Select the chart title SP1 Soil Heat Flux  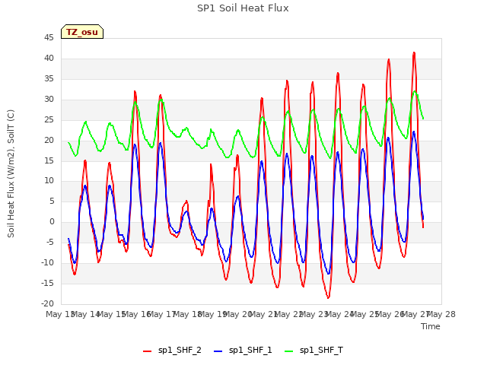(243, 8)
